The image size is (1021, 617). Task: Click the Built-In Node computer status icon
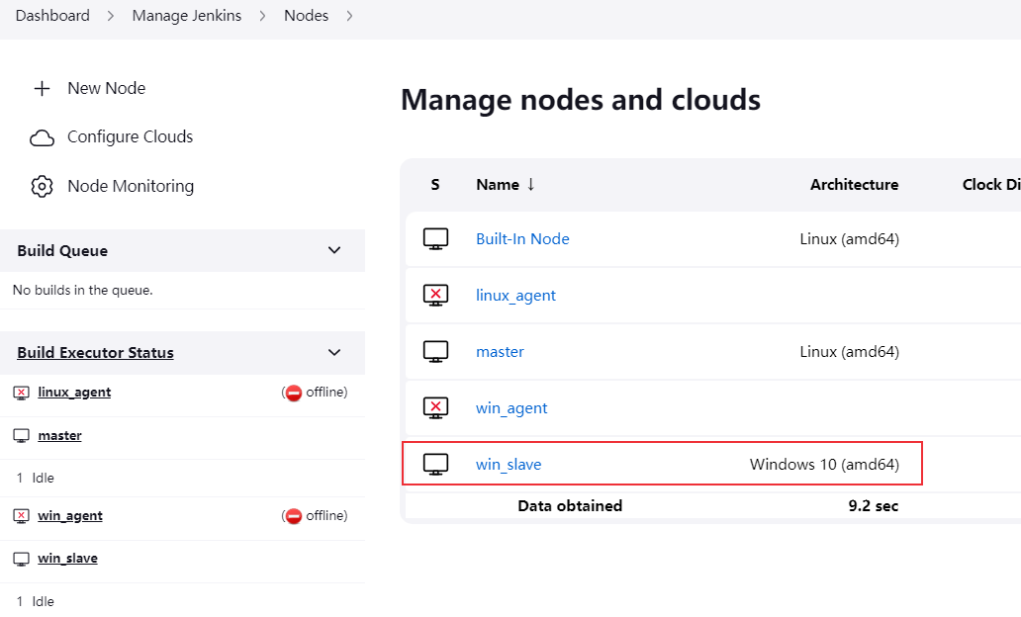click(435, 238)
